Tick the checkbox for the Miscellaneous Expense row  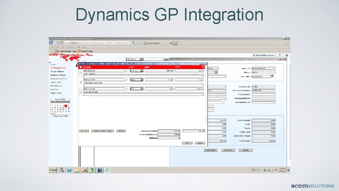pyautogui.click(x=81, y=82)
